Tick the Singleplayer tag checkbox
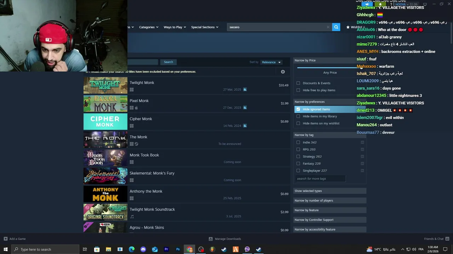Viewport: 453px width, 254px height. click(x=298, y=171)
